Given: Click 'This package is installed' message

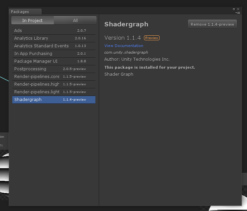Looking at the screenshot, I should tap(150, 67).
